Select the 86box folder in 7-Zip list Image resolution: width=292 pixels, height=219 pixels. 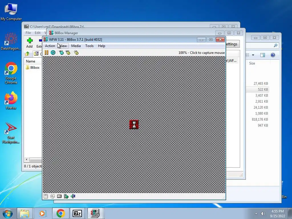click(33, 67)
